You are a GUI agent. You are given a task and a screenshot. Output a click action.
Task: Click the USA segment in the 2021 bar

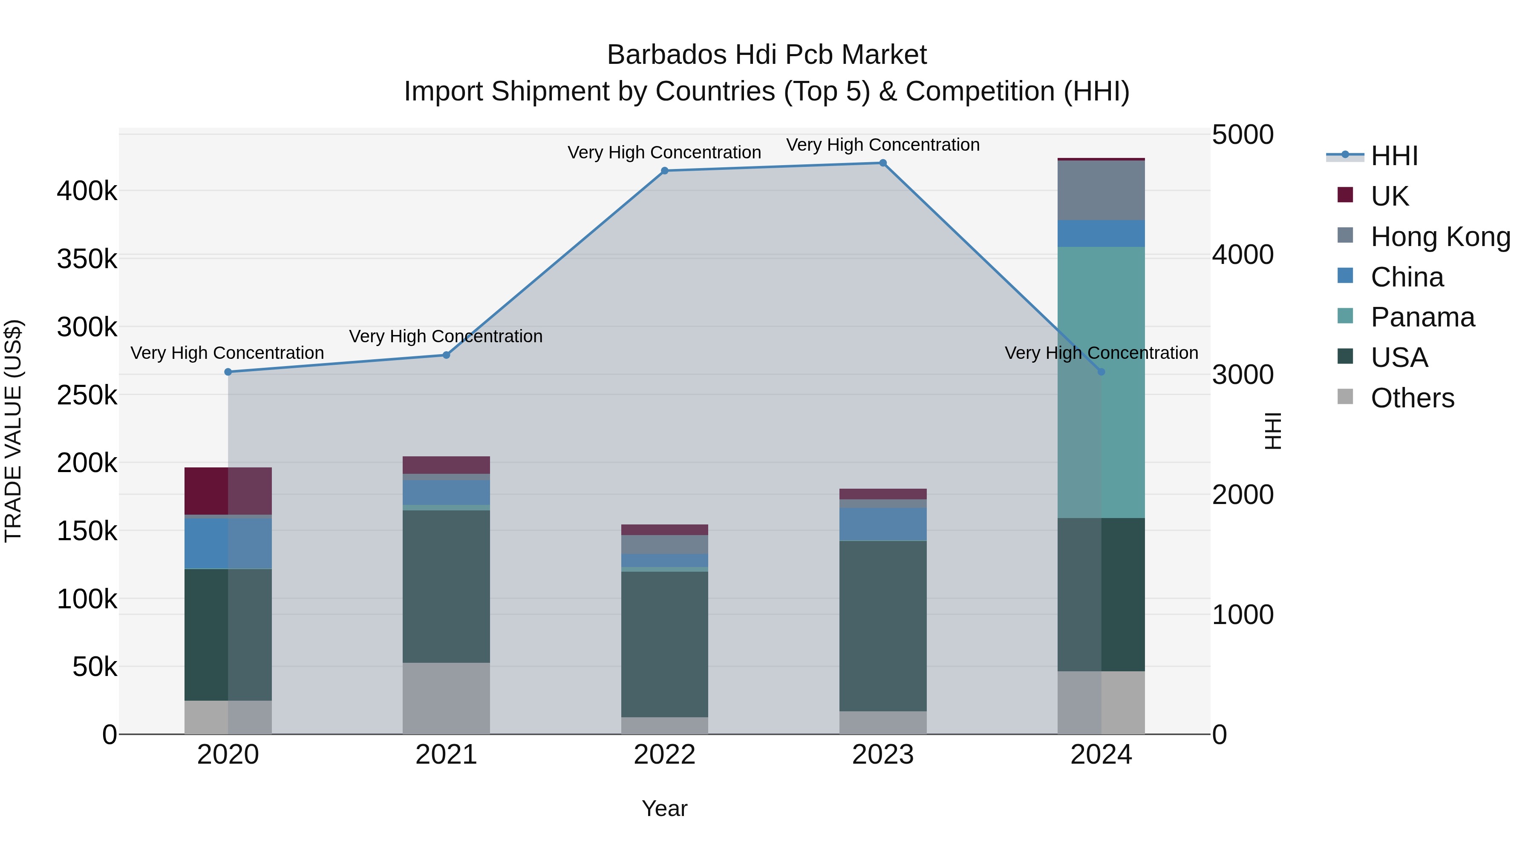[x=447, y=587]
